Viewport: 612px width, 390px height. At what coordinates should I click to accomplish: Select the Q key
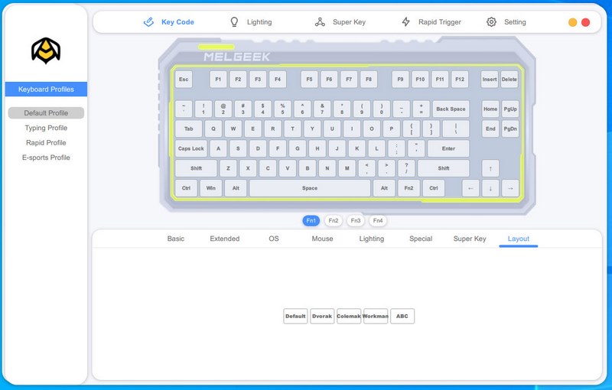[213, 128]
